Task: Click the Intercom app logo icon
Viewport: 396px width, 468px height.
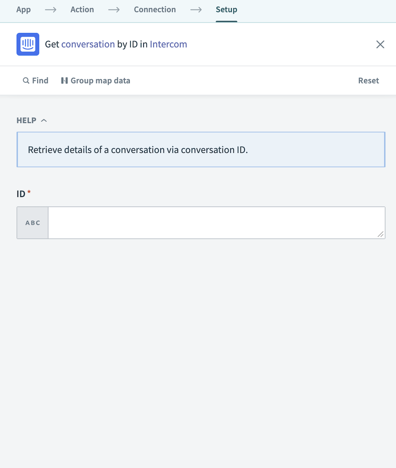Action: coord(27,44)
